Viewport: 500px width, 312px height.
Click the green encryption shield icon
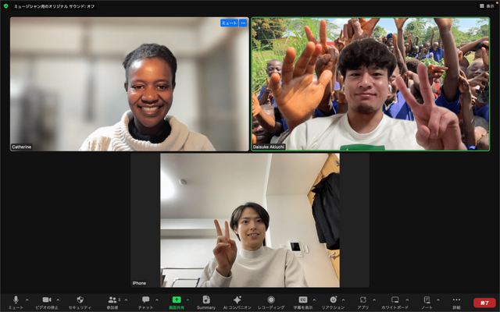(7, 5)
